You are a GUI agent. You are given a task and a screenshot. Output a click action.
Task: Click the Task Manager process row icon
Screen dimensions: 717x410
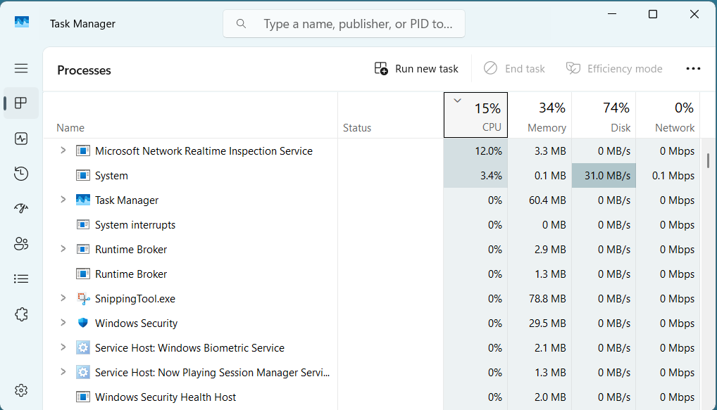(x=83, y=200)
